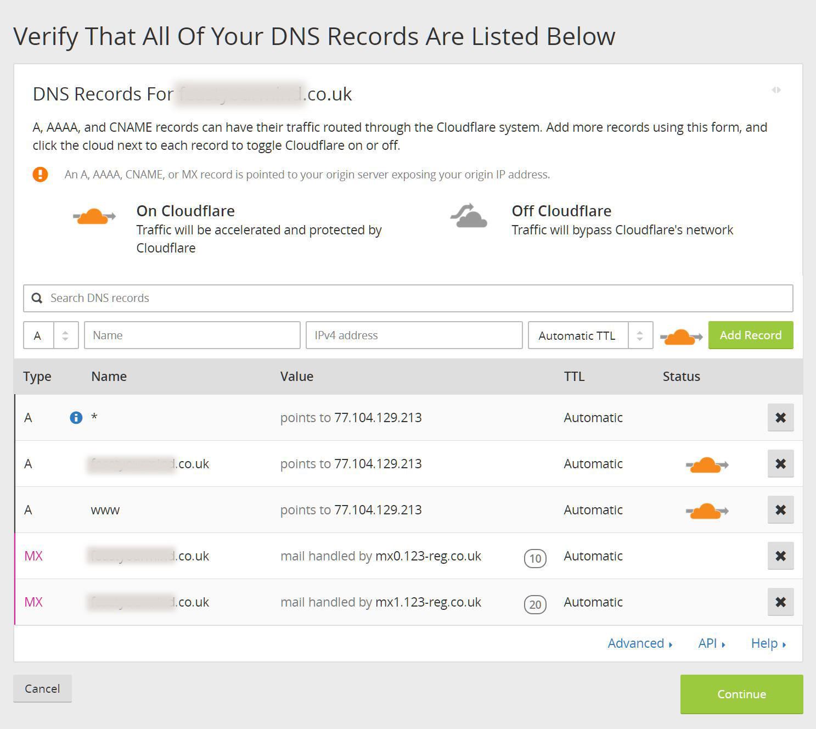Delete the wildcard * A record
Viewport: 816px width, 729px height.
click(x=780, y=418)
